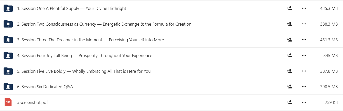Open Session Three The Dreamer in the Moment
The height and width of the screenshot is (111, 343).
coord(91,40)
